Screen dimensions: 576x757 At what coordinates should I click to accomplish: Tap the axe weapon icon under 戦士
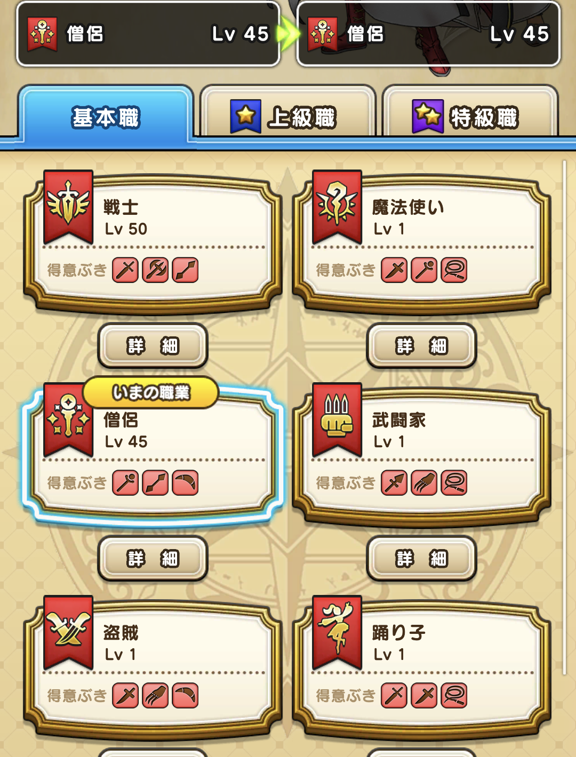click(156, 270)
